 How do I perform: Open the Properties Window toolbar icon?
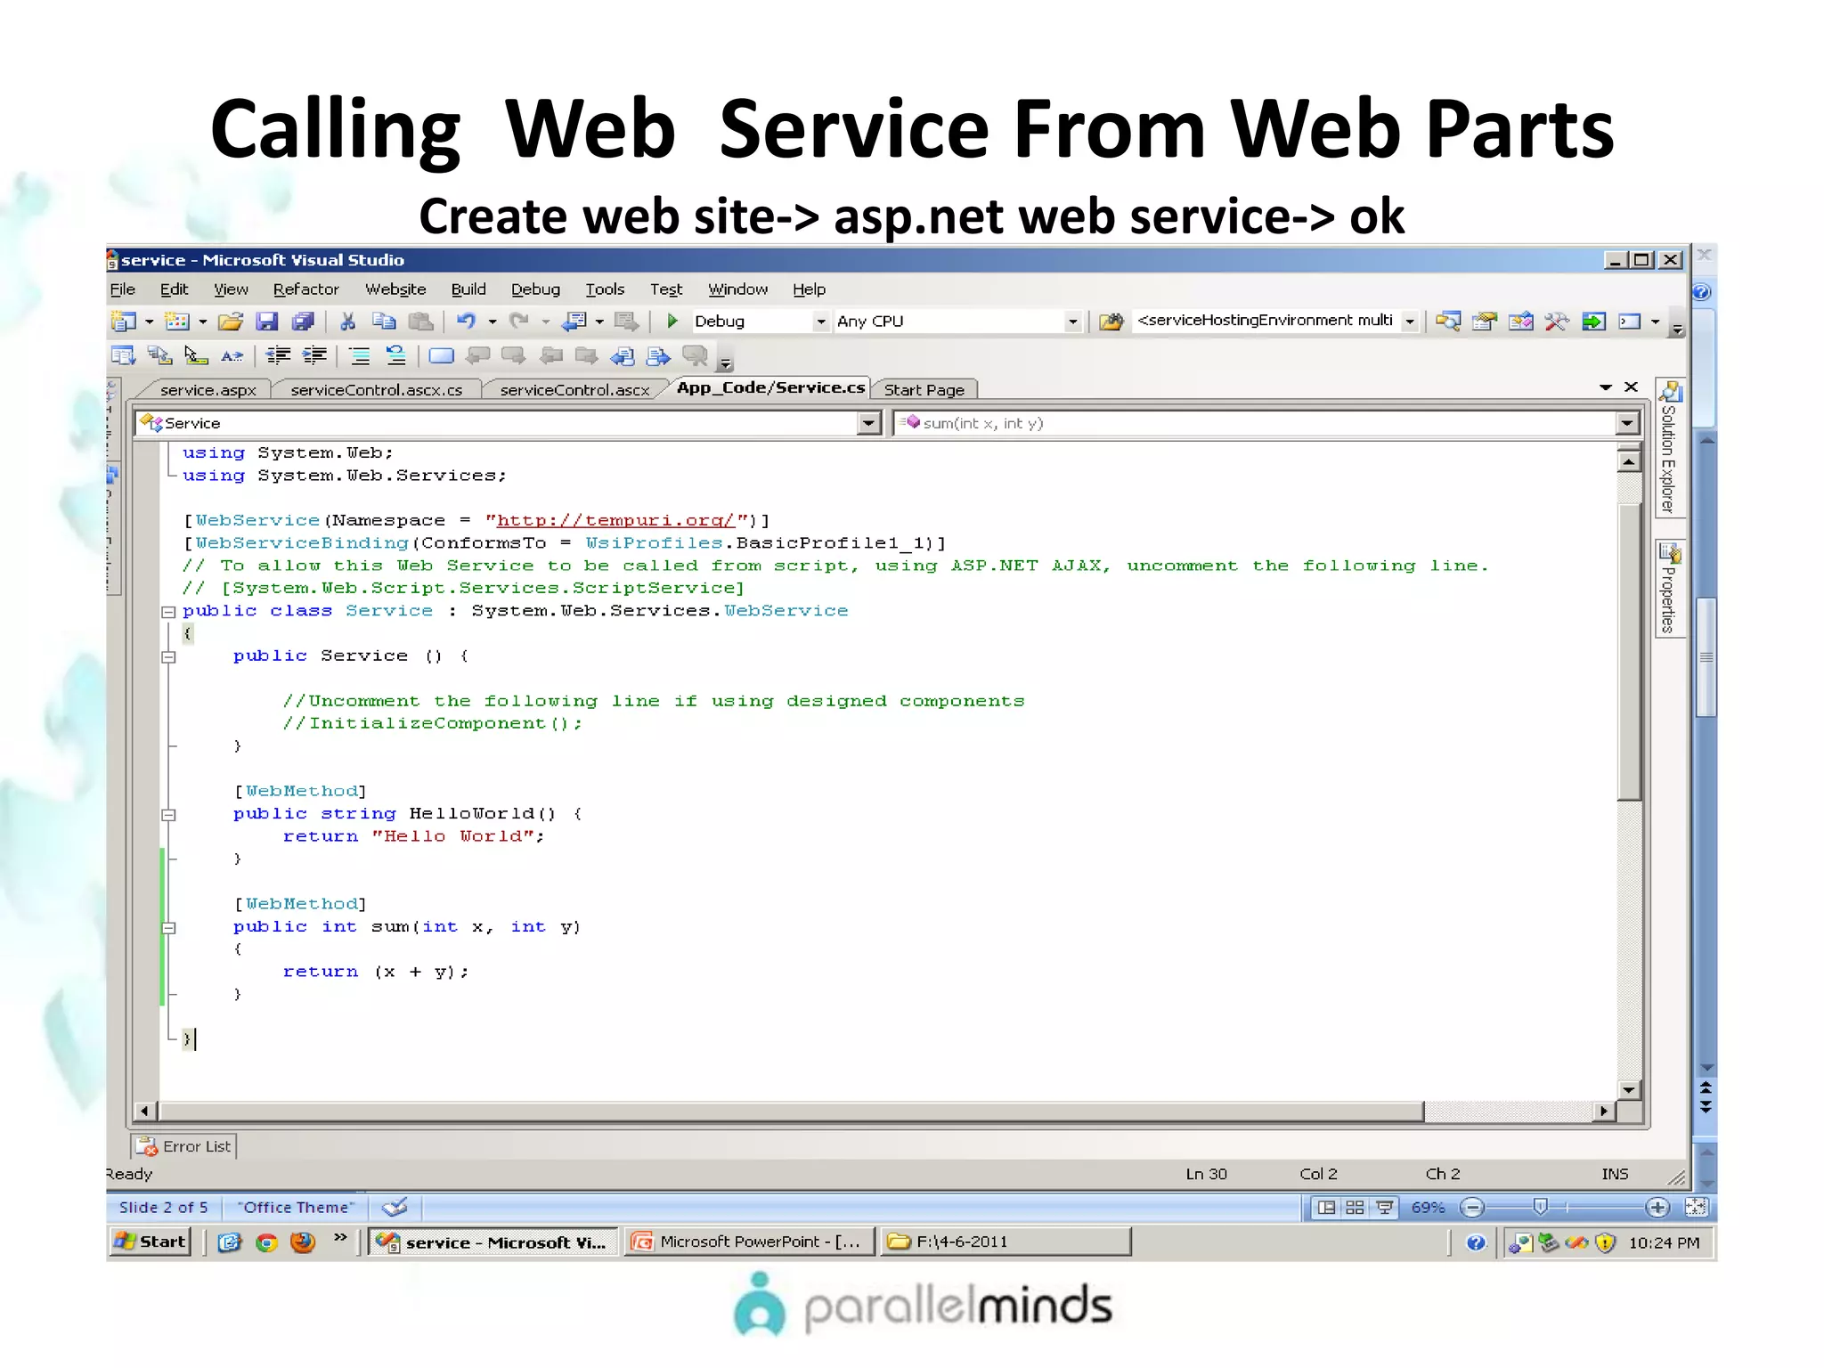(x=1485, y=322)
